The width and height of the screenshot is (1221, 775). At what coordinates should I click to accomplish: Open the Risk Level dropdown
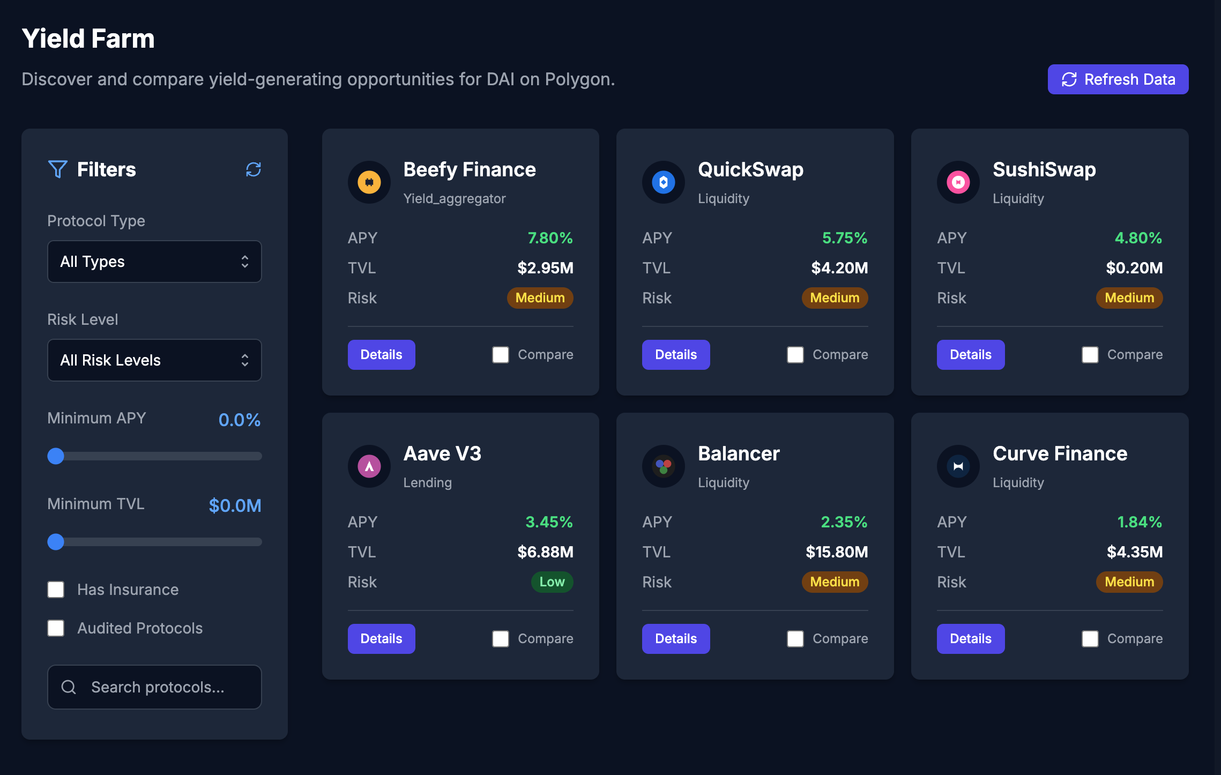tap(154, 360)
